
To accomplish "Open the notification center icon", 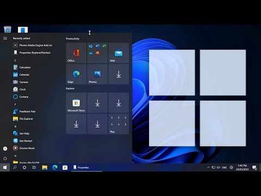I will [x=254, y=168].
